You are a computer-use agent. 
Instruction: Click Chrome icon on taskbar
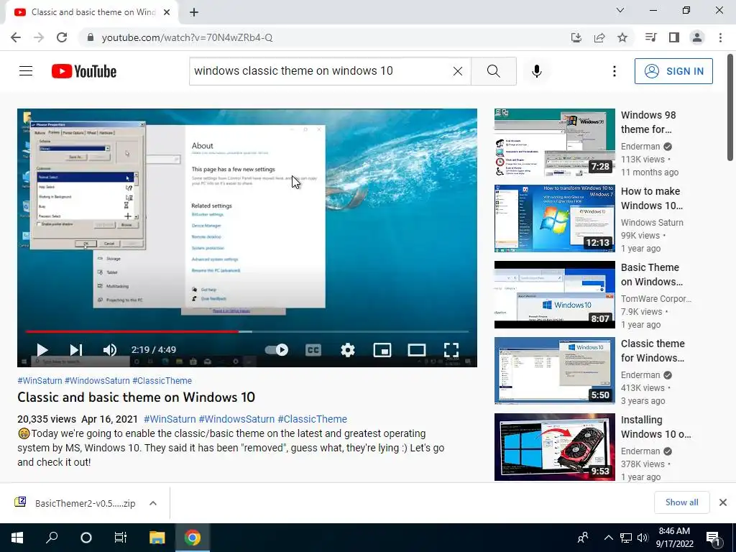tap(192, 538)
